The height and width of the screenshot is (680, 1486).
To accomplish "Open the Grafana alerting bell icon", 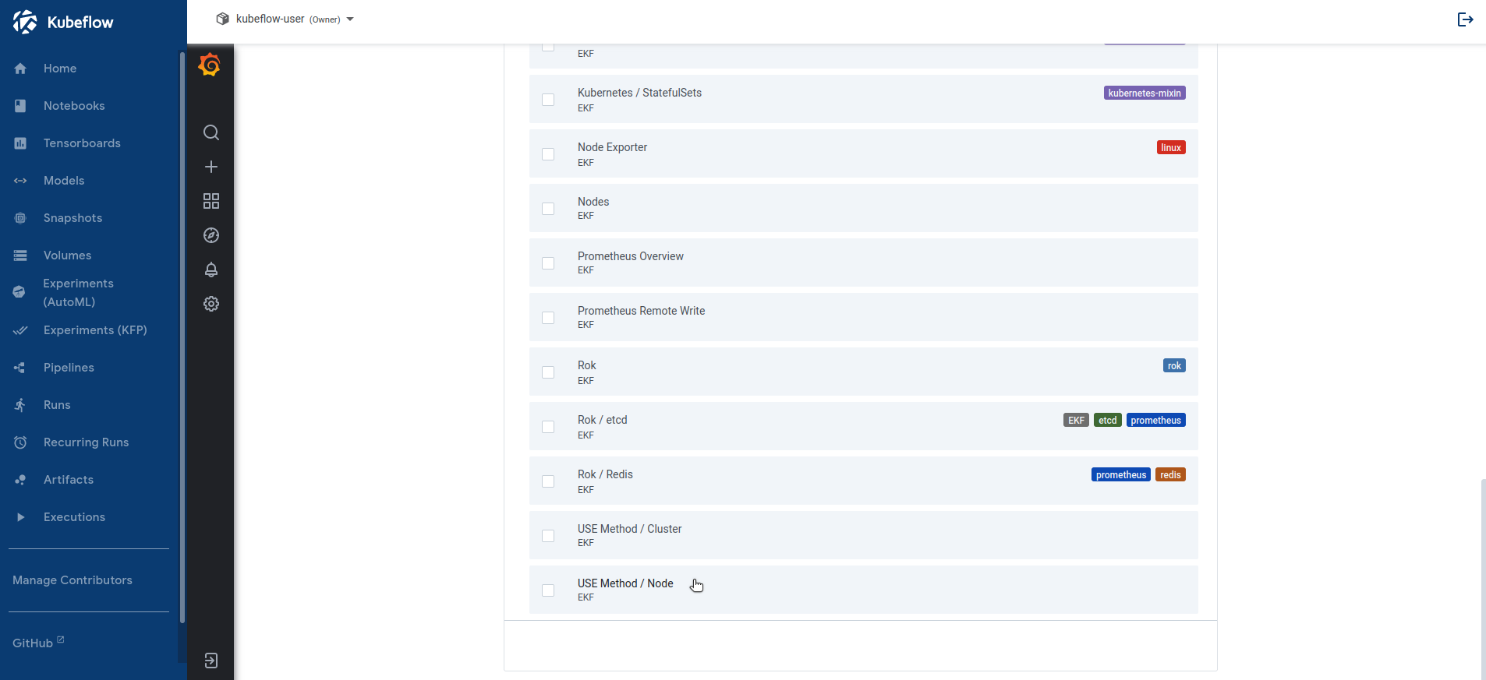I will [x=211, y=270].
